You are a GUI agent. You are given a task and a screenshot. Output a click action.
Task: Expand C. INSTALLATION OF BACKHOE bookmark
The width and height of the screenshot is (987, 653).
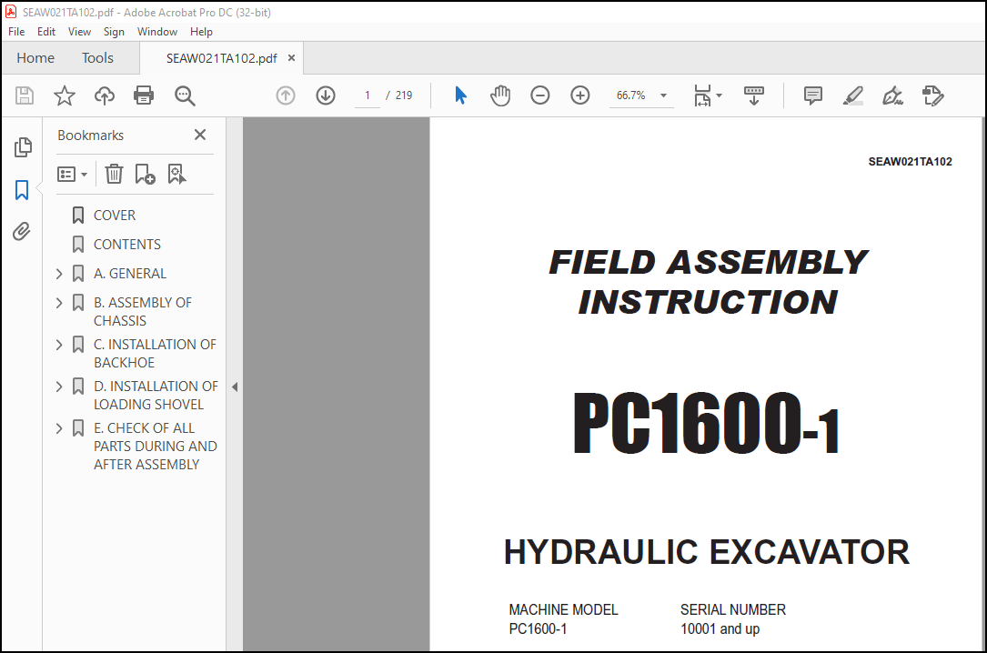click(x=59, y=345)
